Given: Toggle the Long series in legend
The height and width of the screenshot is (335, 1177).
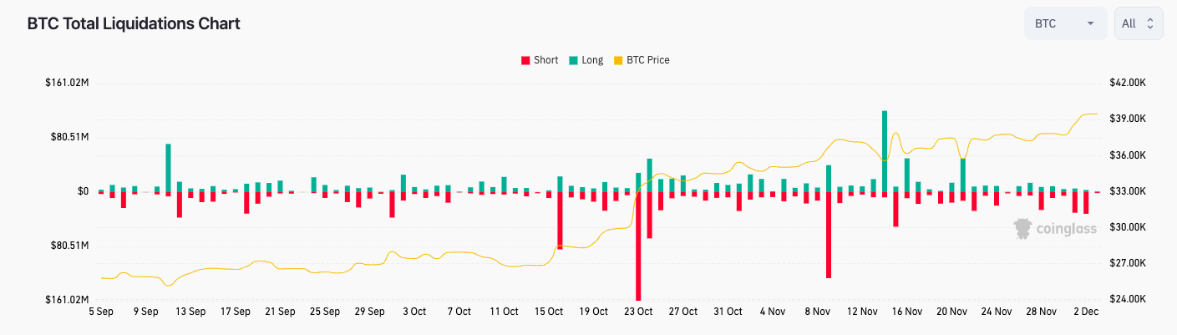Looking at the screenshot, I should pyautogui.click(x=592, y=60).
